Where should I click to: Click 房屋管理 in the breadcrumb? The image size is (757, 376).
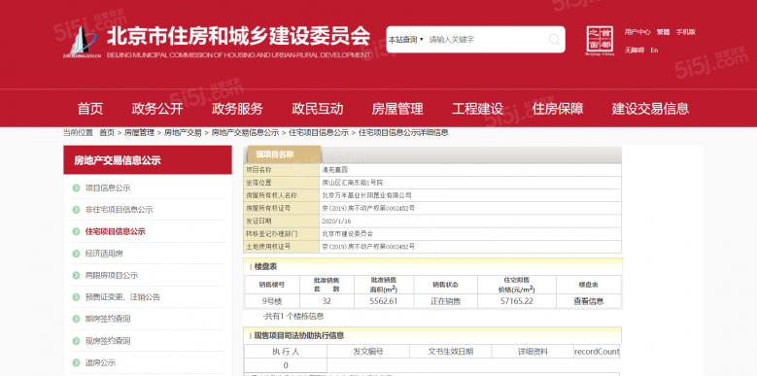coord(139,133)
